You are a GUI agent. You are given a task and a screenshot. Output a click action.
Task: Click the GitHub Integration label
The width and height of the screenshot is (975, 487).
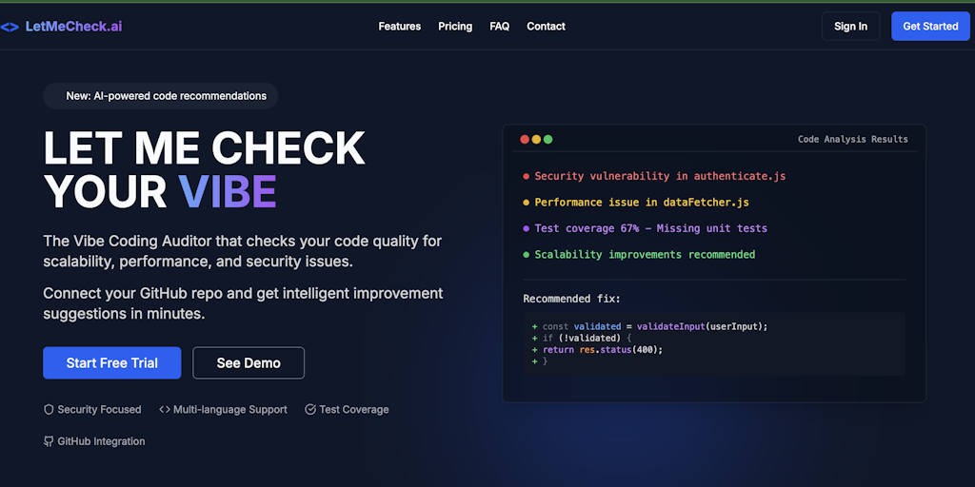(x=101, y=441)
